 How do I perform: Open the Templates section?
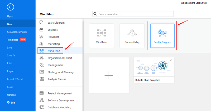tap(12, 40)
